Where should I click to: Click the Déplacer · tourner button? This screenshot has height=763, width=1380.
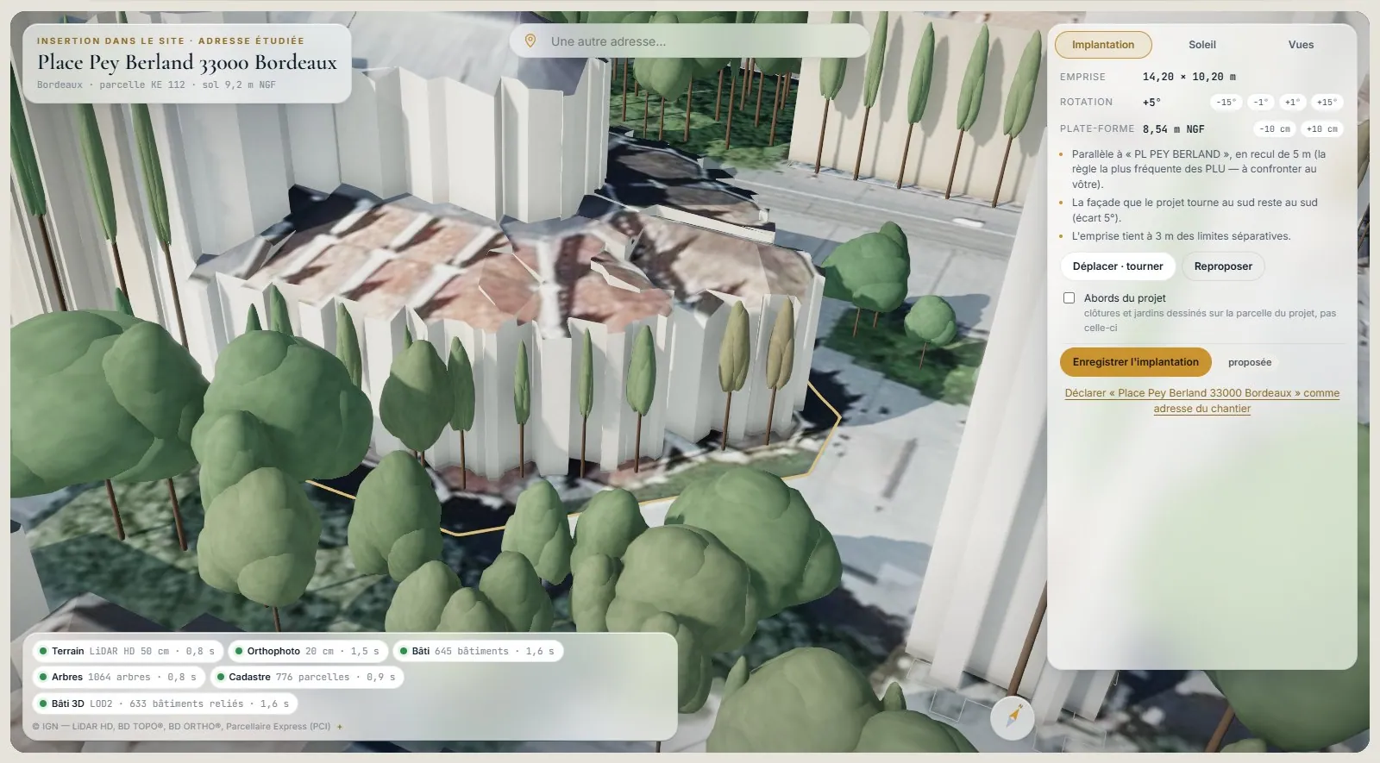[1118, 266]
